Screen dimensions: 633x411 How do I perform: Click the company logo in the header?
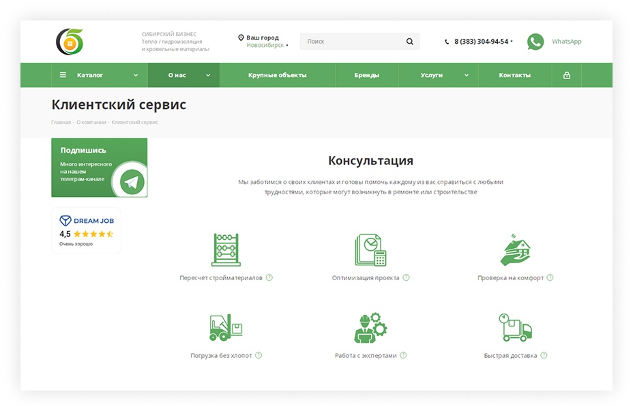coord(70,42)
